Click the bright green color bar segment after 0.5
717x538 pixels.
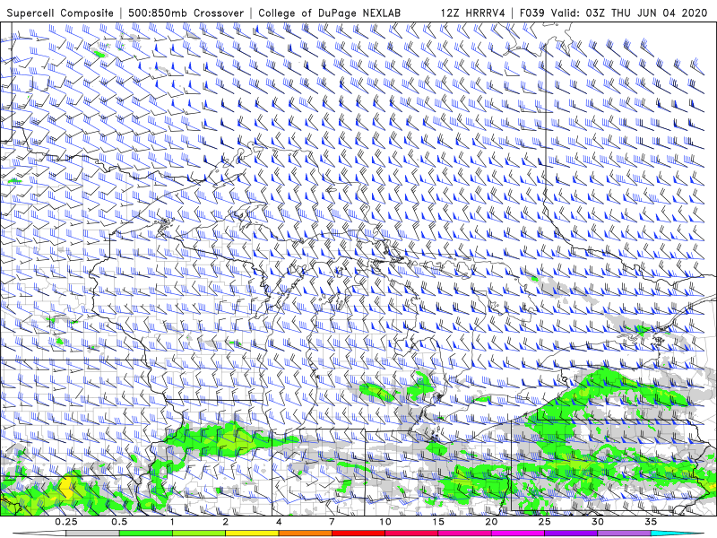pos(146,534)
